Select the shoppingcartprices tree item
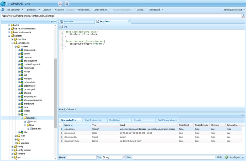The width and height of the screenshot is (246, 161). (33, 100)
